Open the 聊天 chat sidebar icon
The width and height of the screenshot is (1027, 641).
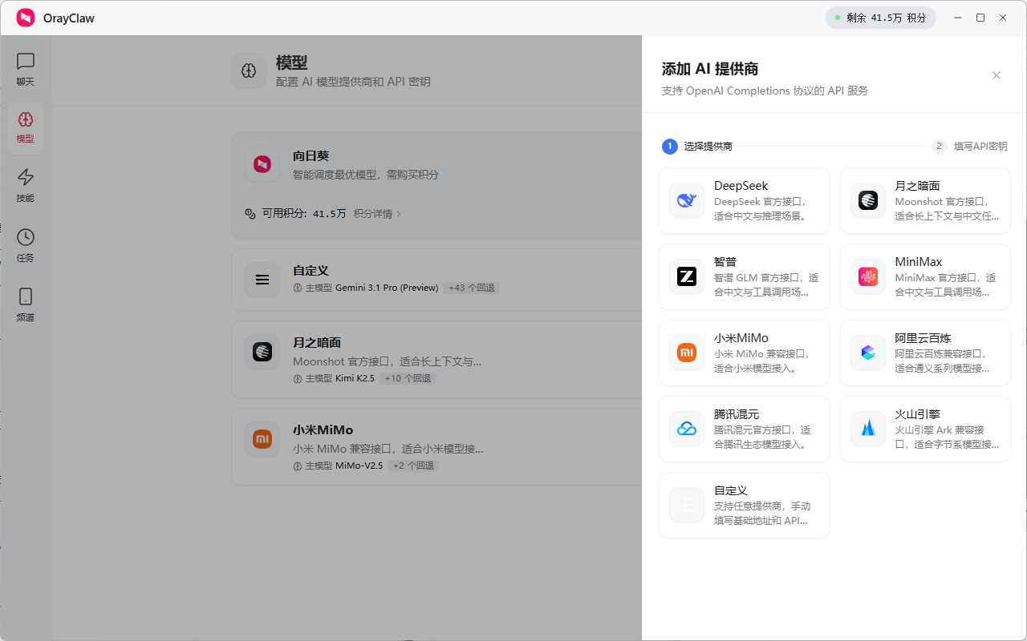tap(26, 61)
